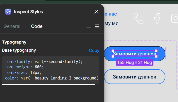Click the 'му ми' text in the canvas
Screen dimensions: 178x102
[x=111, y=23]
